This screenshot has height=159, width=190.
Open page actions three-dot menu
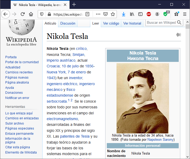pos(98,14)
